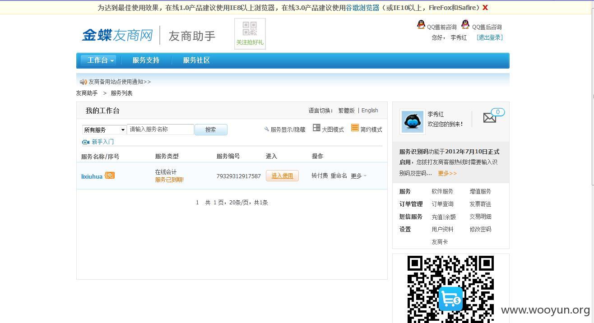The image size is (594, 323).
Task: Open QQ售前咨询 penguin icon
Action: click(x=421, y=25)
